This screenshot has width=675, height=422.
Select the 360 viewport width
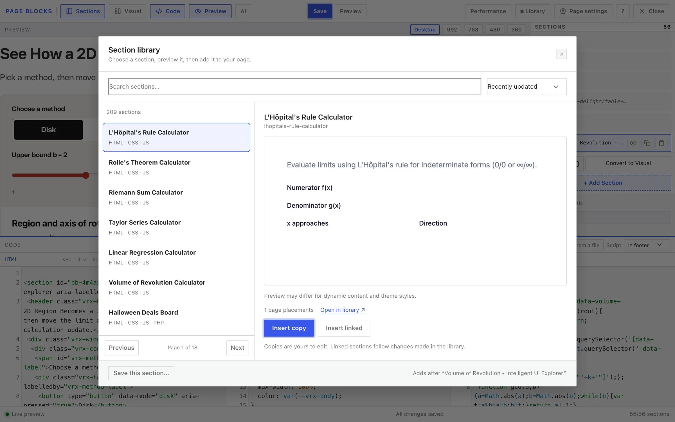click(516, 30)
